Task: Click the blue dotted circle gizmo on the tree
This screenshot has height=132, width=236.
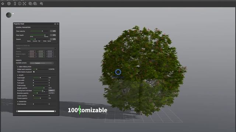Action: point(118,72)
